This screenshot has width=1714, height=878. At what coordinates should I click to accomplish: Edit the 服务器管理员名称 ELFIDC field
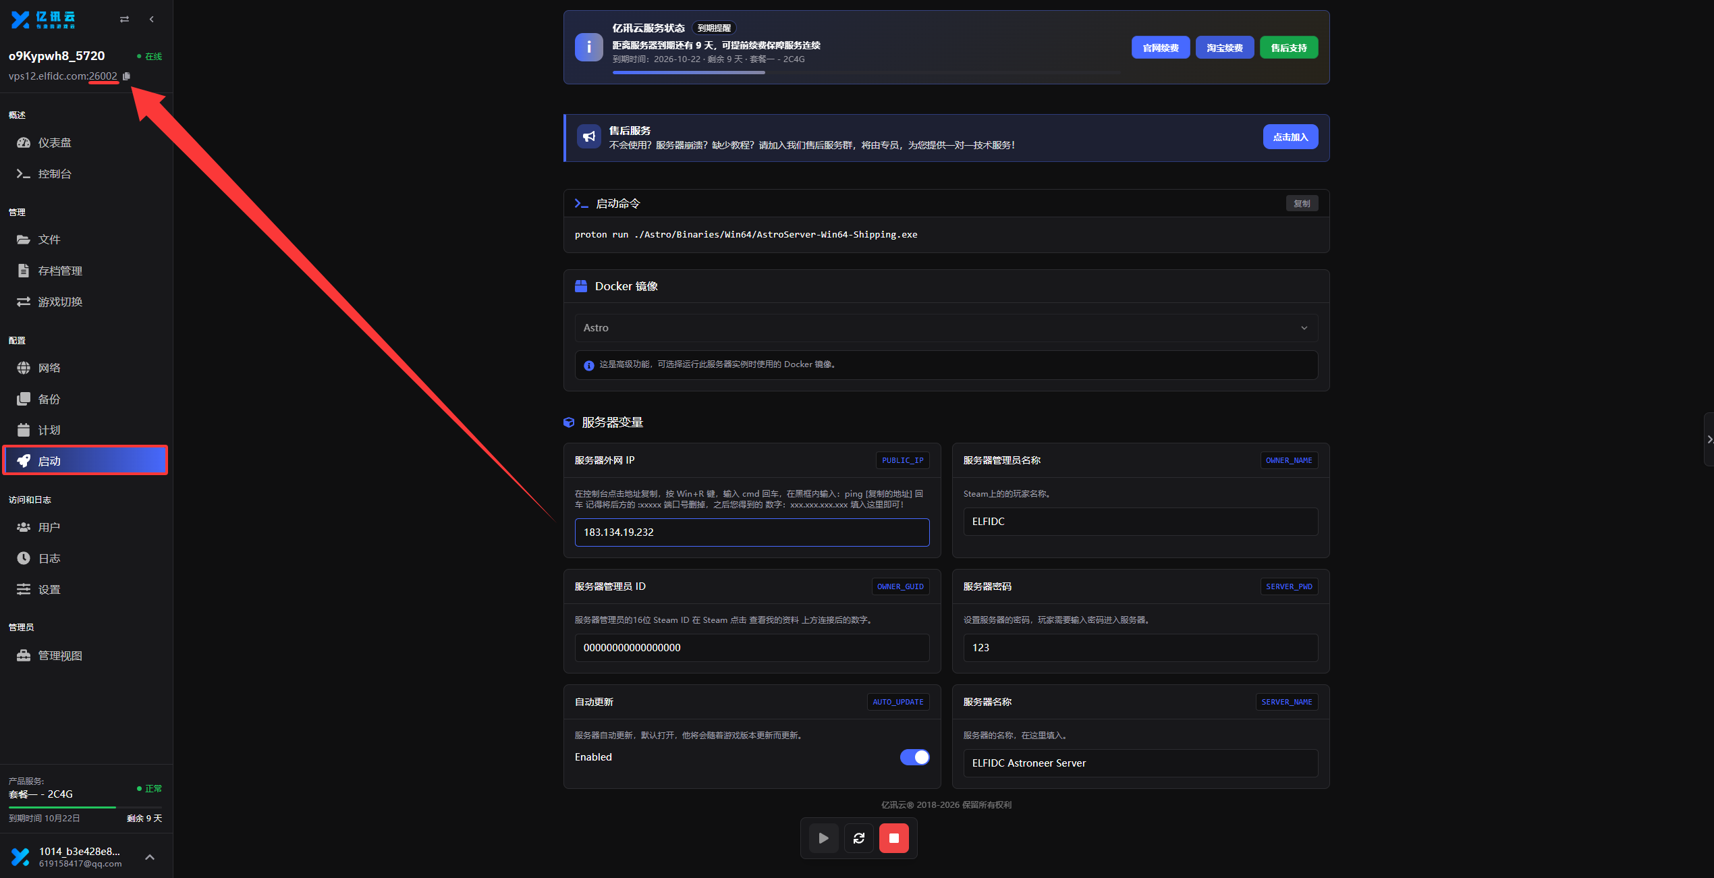[1140, 522]
